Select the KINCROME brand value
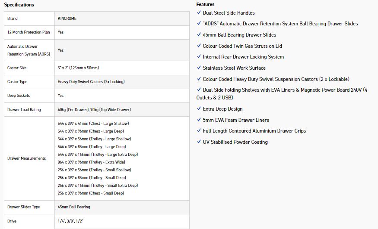This screenshot has height=229, width=378. tap(67, 19)
